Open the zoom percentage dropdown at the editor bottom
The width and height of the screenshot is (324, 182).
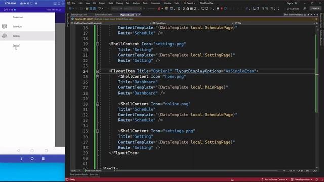pyautogui.click(x=75, y=171)
